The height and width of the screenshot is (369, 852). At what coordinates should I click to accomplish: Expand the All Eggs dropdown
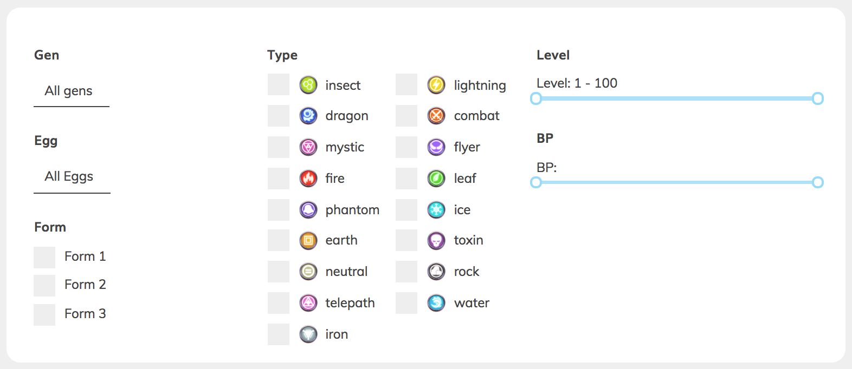tap(72, 177)
